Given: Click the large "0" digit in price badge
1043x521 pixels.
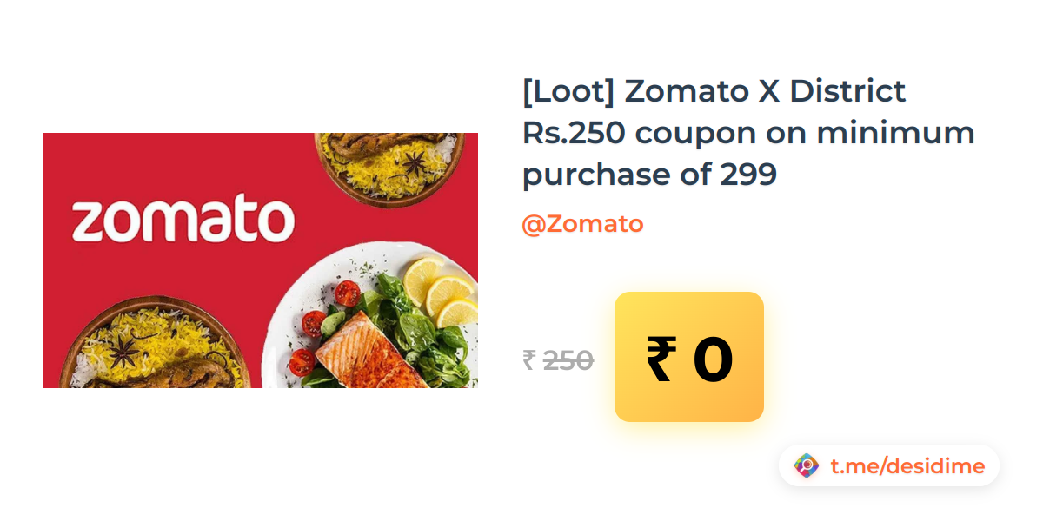Looking at the screenshot, I should click(x=713, y=359).
